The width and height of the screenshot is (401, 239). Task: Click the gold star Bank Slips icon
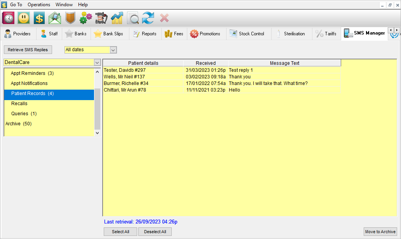pyautogui.click(x=98, y=34)
